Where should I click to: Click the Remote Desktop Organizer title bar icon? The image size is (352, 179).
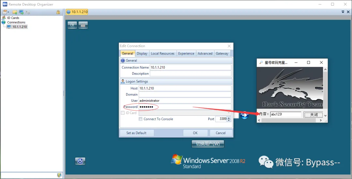5,4
